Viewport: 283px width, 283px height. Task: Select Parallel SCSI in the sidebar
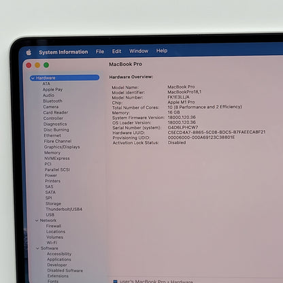[x=57, y=169]
